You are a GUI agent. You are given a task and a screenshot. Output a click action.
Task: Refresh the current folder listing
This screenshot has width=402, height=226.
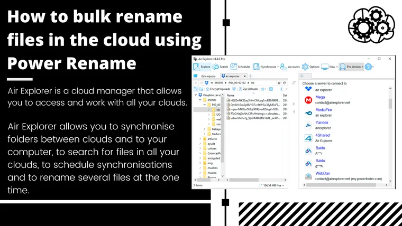(x=285, y=83)
